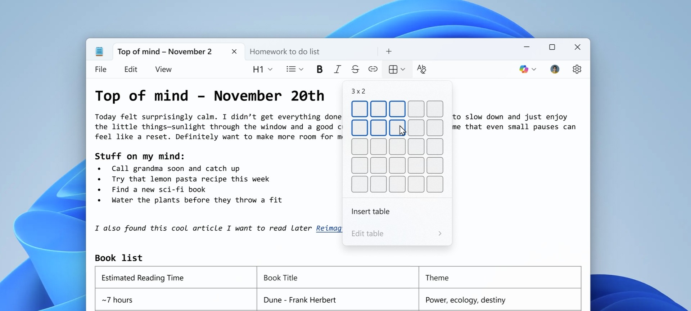This screenshot has height=311, width=691.
Task: Expand the list style dropdown arrow
Action: click(301, 69)
